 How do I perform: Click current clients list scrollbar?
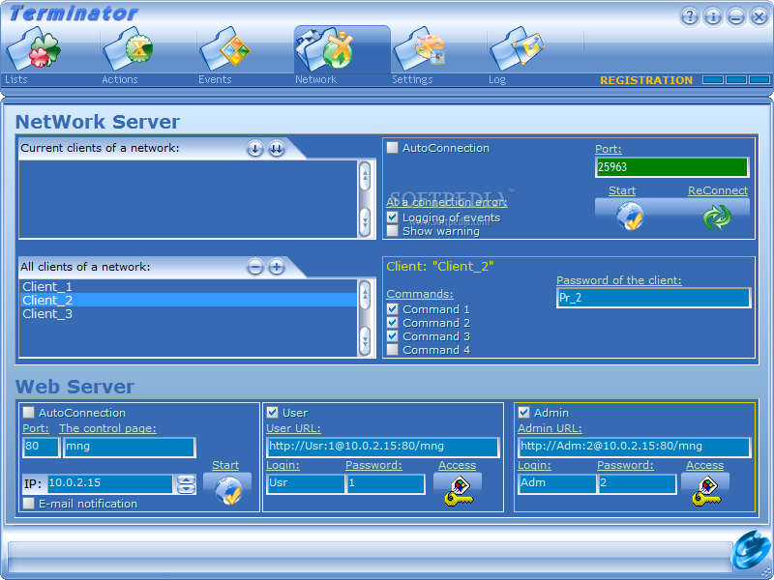pos(365,199)
